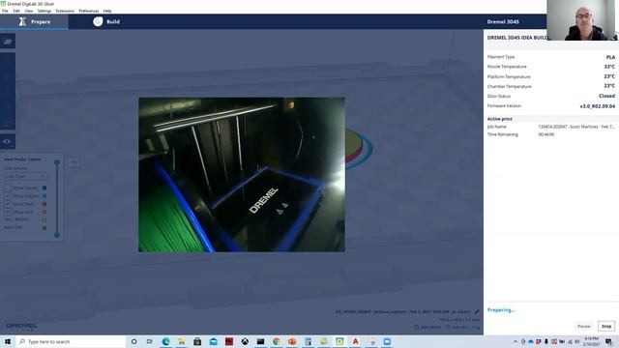This screenshot has height=348, width=619.
Task: Open Microsoft Edge from the taskbar
Action: [x=165, y=341]
